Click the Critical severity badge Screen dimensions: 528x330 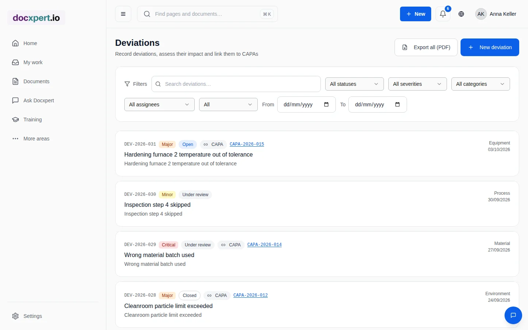[x=169, y=245]
